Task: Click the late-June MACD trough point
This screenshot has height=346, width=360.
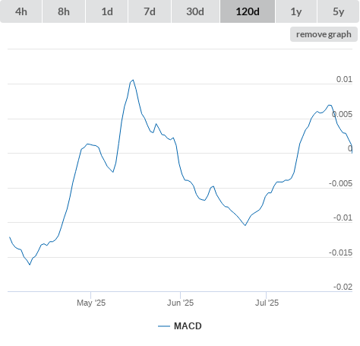Action: tap(245, 225)
